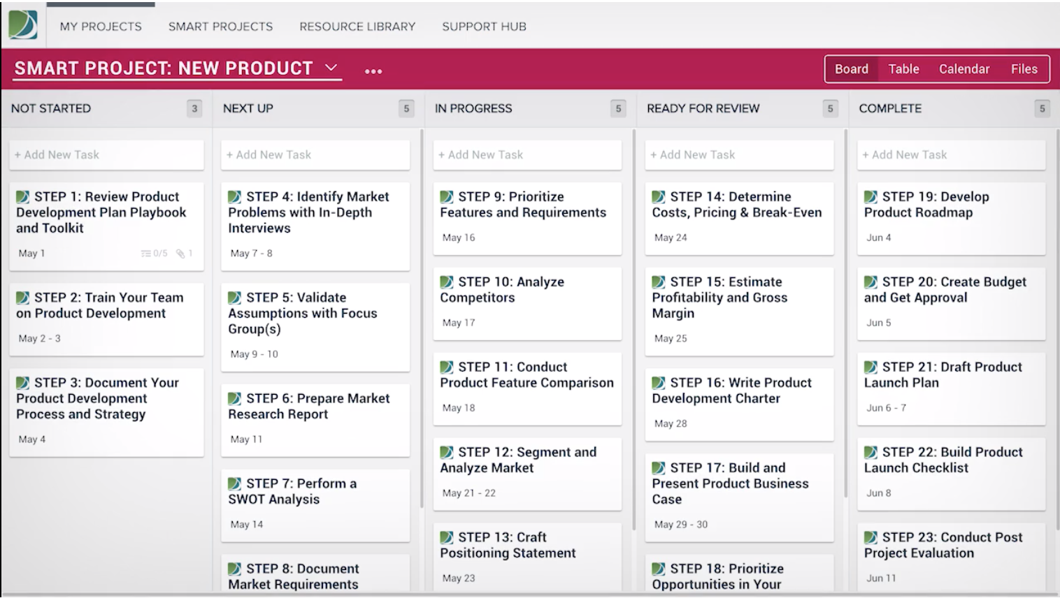
Task: Click the logo icon on STEP 22 card
Action: click(x=871, y=453)
